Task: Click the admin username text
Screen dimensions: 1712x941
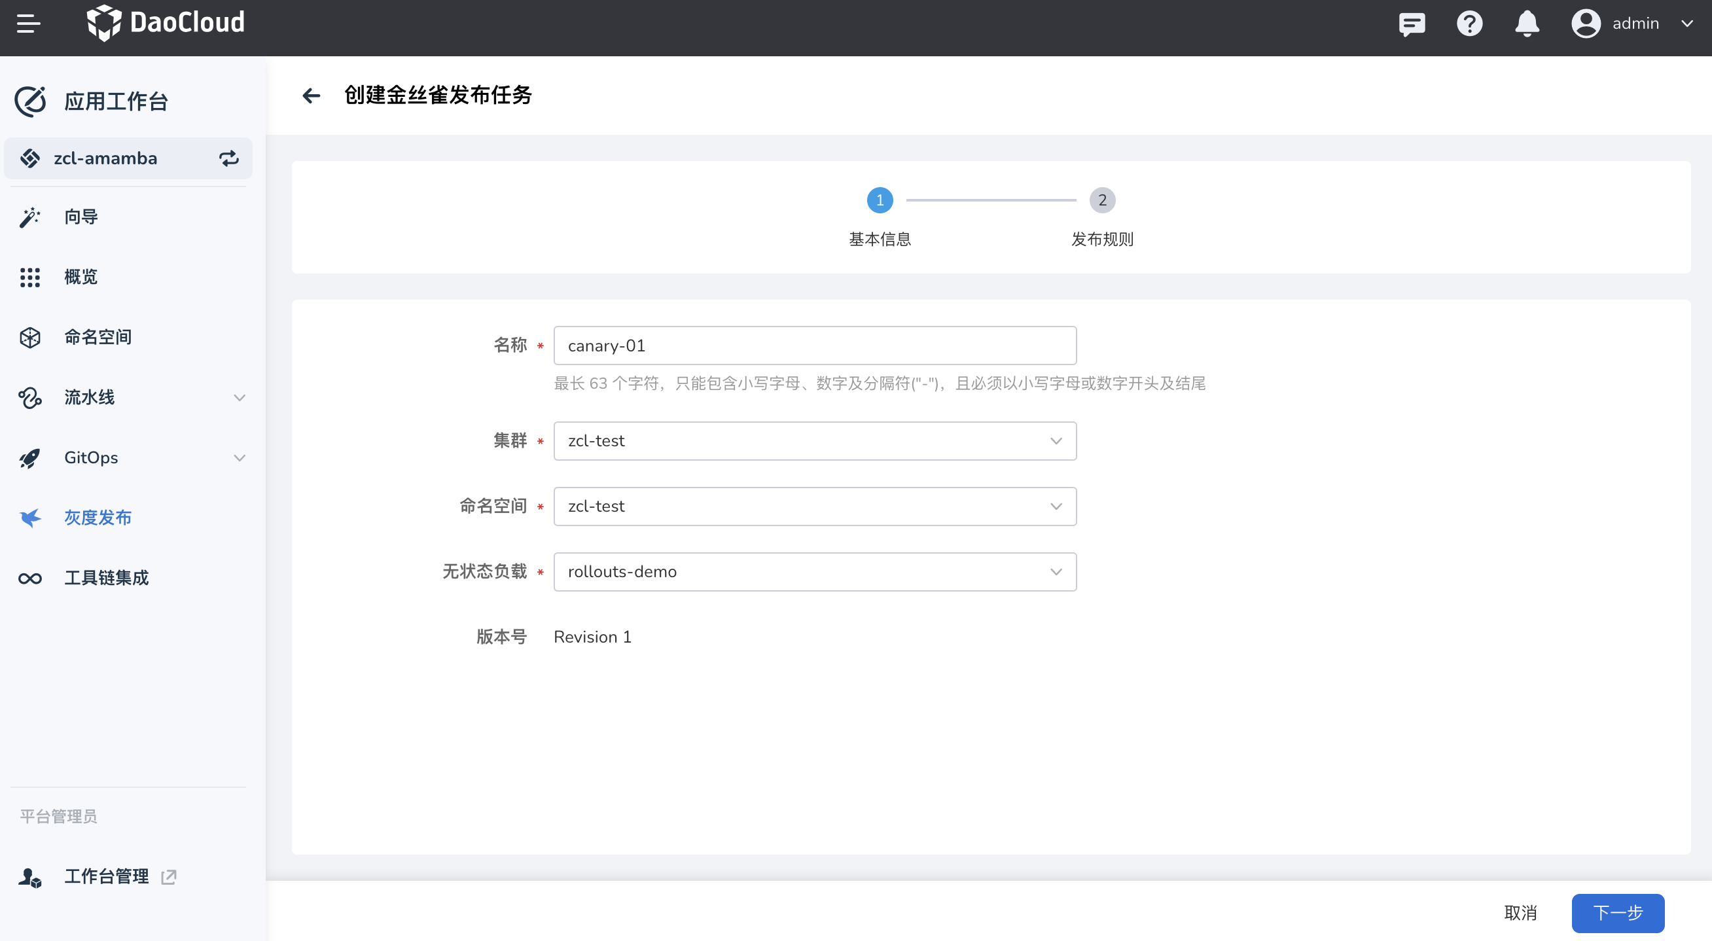Action: coord(1635,24)
